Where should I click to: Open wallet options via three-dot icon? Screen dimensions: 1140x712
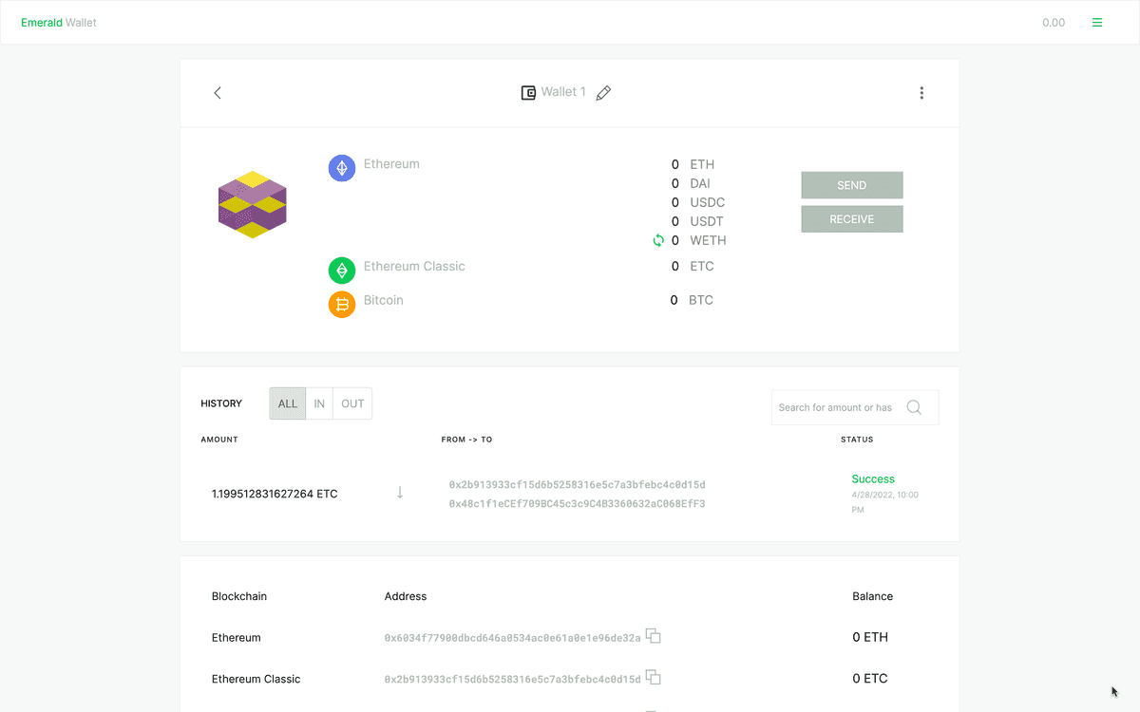921,92
